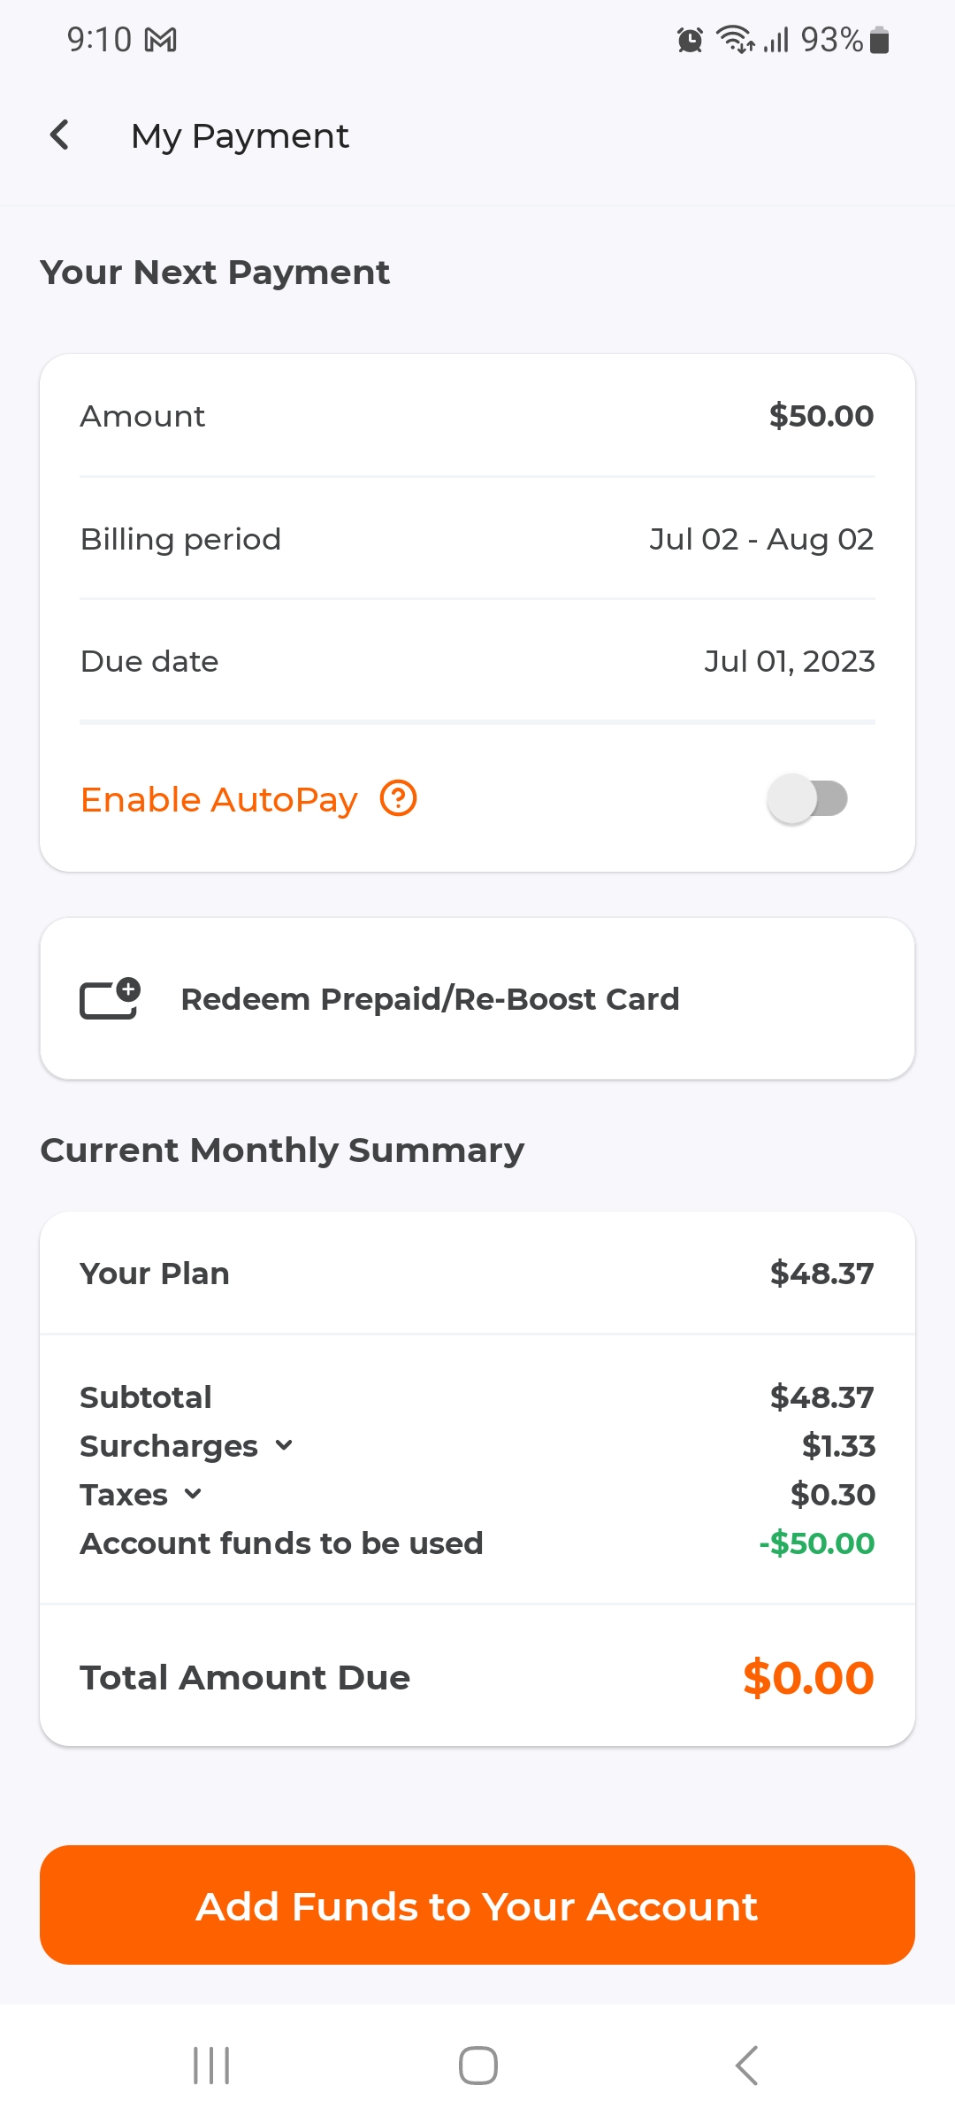Turn on the Enable AutoPay switch
This screenshot has height=2124, width=955.
click(807, 798)
